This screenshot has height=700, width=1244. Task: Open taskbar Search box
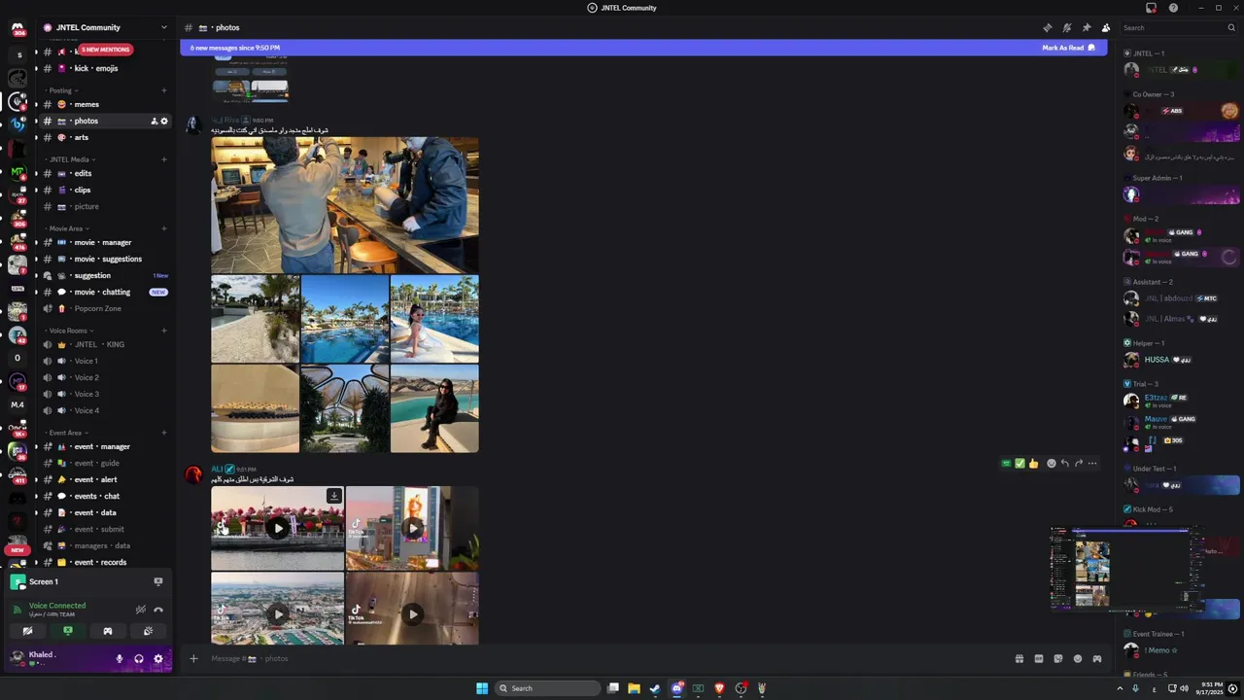click(547, 688)
